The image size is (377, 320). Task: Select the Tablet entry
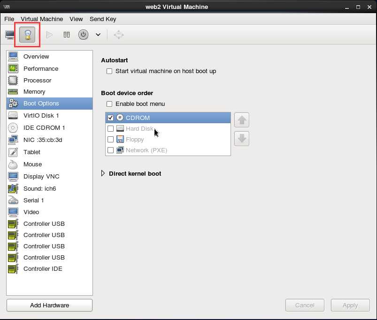(49, 152)
